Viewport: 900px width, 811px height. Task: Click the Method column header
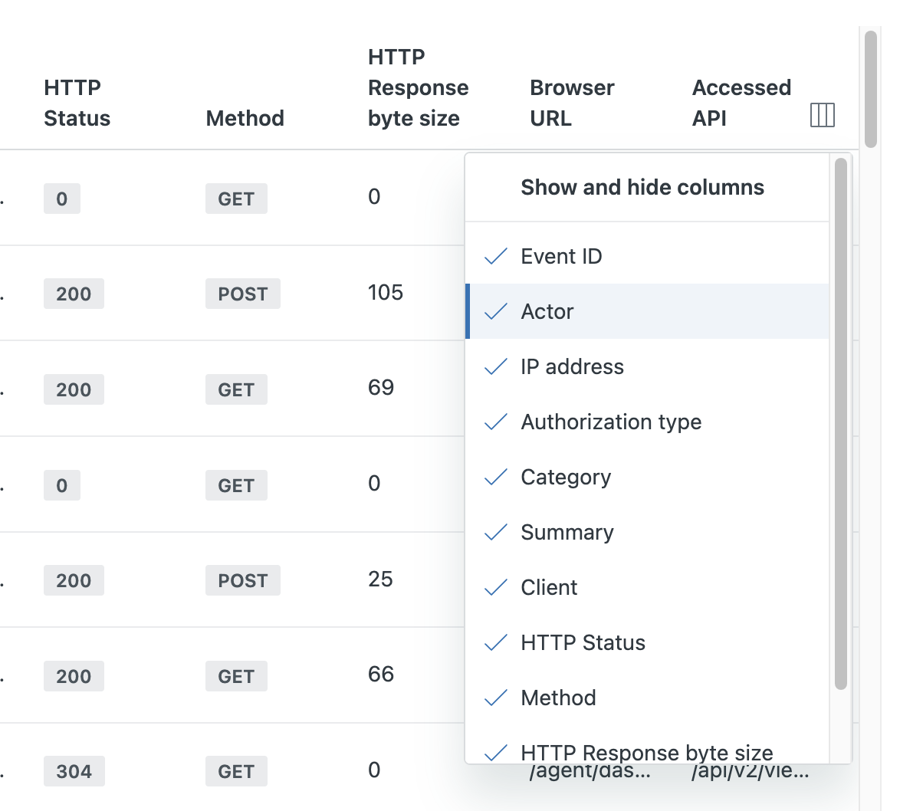click(245, 118)
